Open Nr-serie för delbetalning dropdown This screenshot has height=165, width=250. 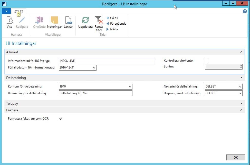[x=240, y=86]
